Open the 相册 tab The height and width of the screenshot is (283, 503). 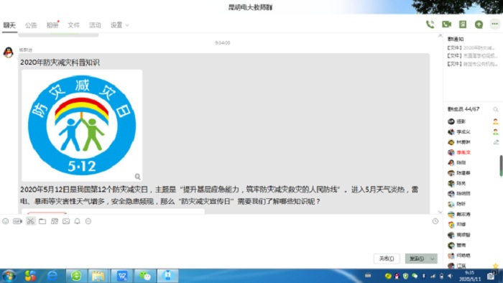[52, 25]
